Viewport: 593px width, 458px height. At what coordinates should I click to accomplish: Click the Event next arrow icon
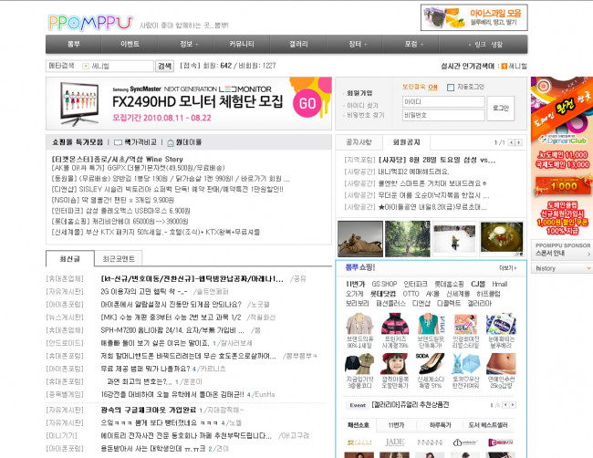(513, 405)
